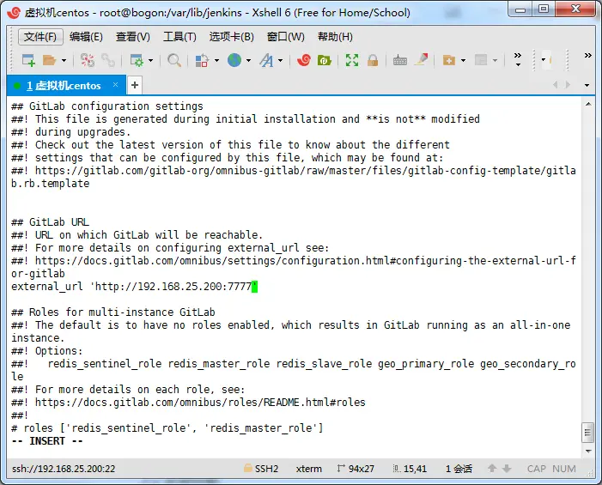Viewport: 602px width, 485px height.
Task: Expand the Font dropdown arrow
Action: click(x=280, y=60)
